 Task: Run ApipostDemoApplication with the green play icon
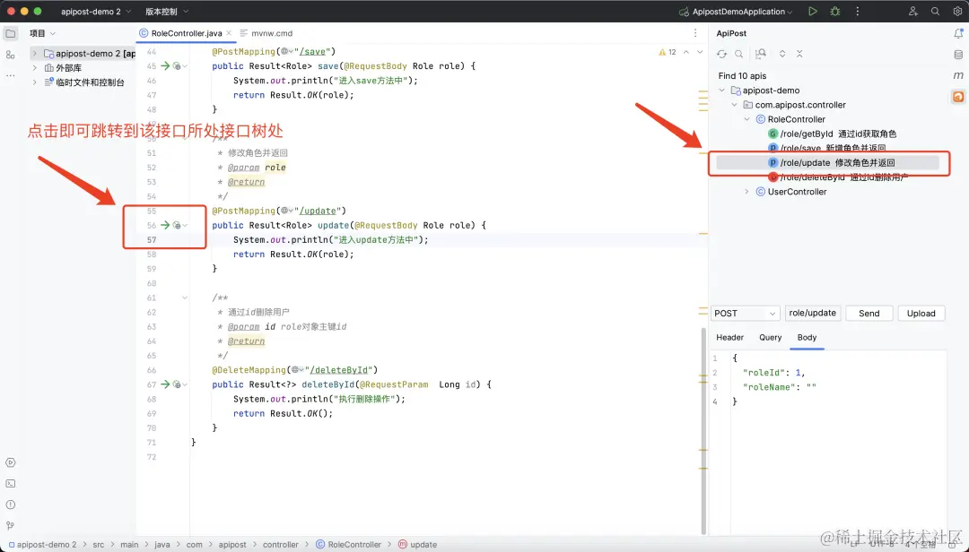pos(813,11)
